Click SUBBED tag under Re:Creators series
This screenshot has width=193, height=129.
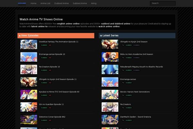(x=129, y=108)
